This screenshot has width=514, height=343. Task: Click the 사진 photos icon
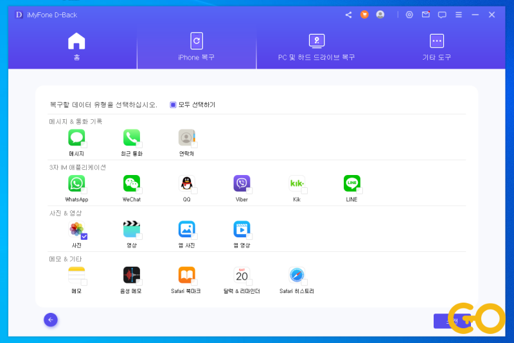click(x=76, y=229)
